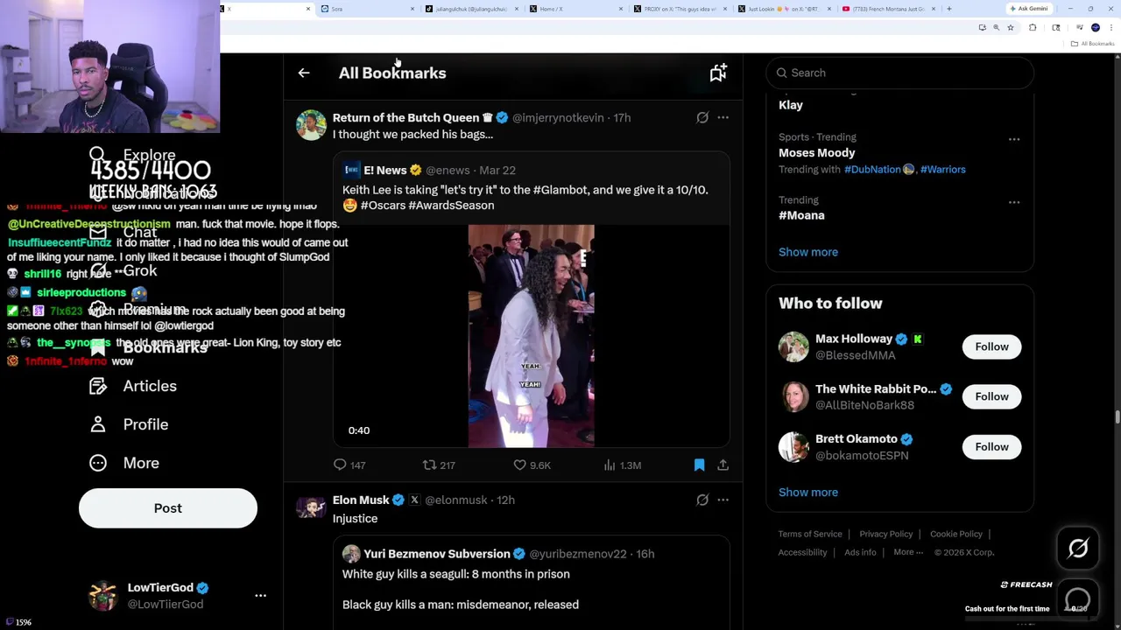The width and height of the screenshot is (1121, 630).
Task: Open Yuri Bezmenov Subversion quoted author
Action: 437,554
